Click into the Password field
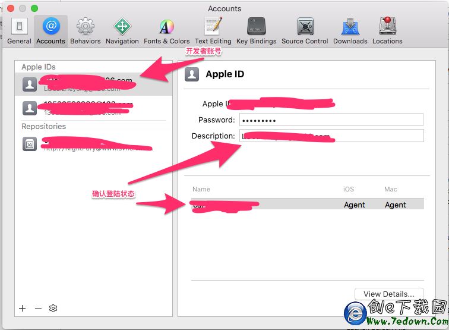Screen dimensions: 449x330 tap(331, 120)
